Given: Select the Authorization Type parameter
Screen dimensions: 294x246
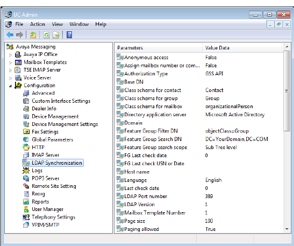Looking at the screenshot, I should (146, 74).
